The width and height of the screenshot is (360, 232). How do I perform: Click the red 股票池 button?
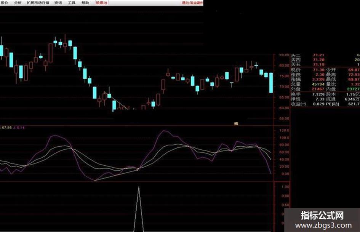[x=101, y=3]
